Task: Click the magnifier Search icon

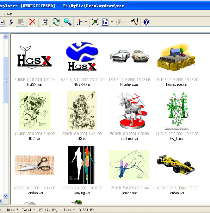Action: coord(68,22)
